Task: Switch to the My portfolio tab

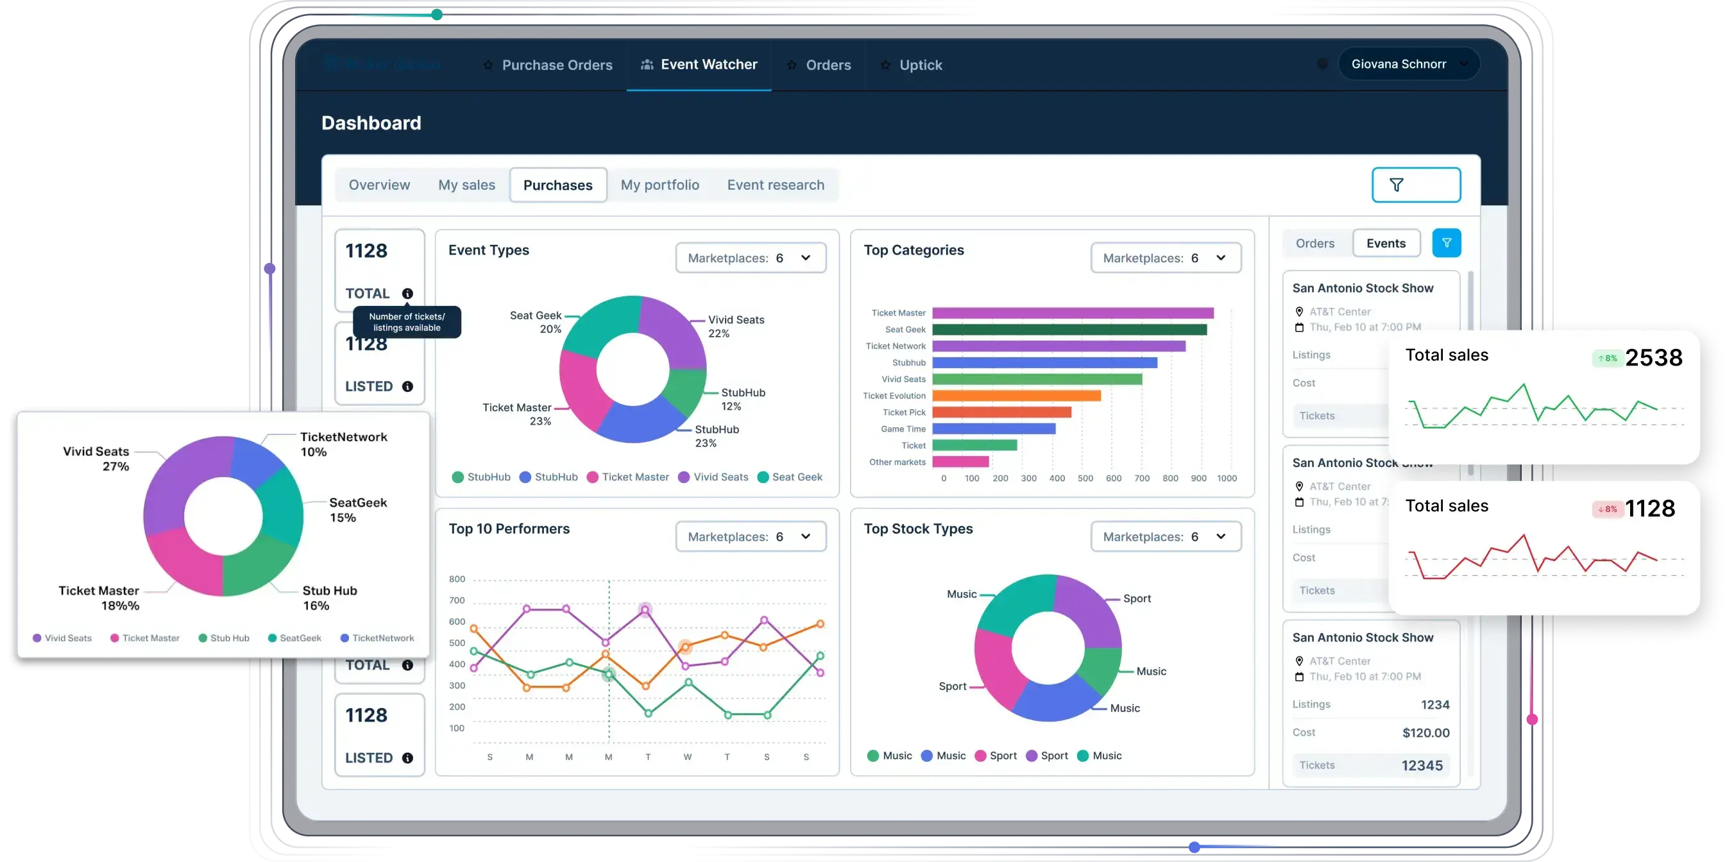Action: coord(659,185)
